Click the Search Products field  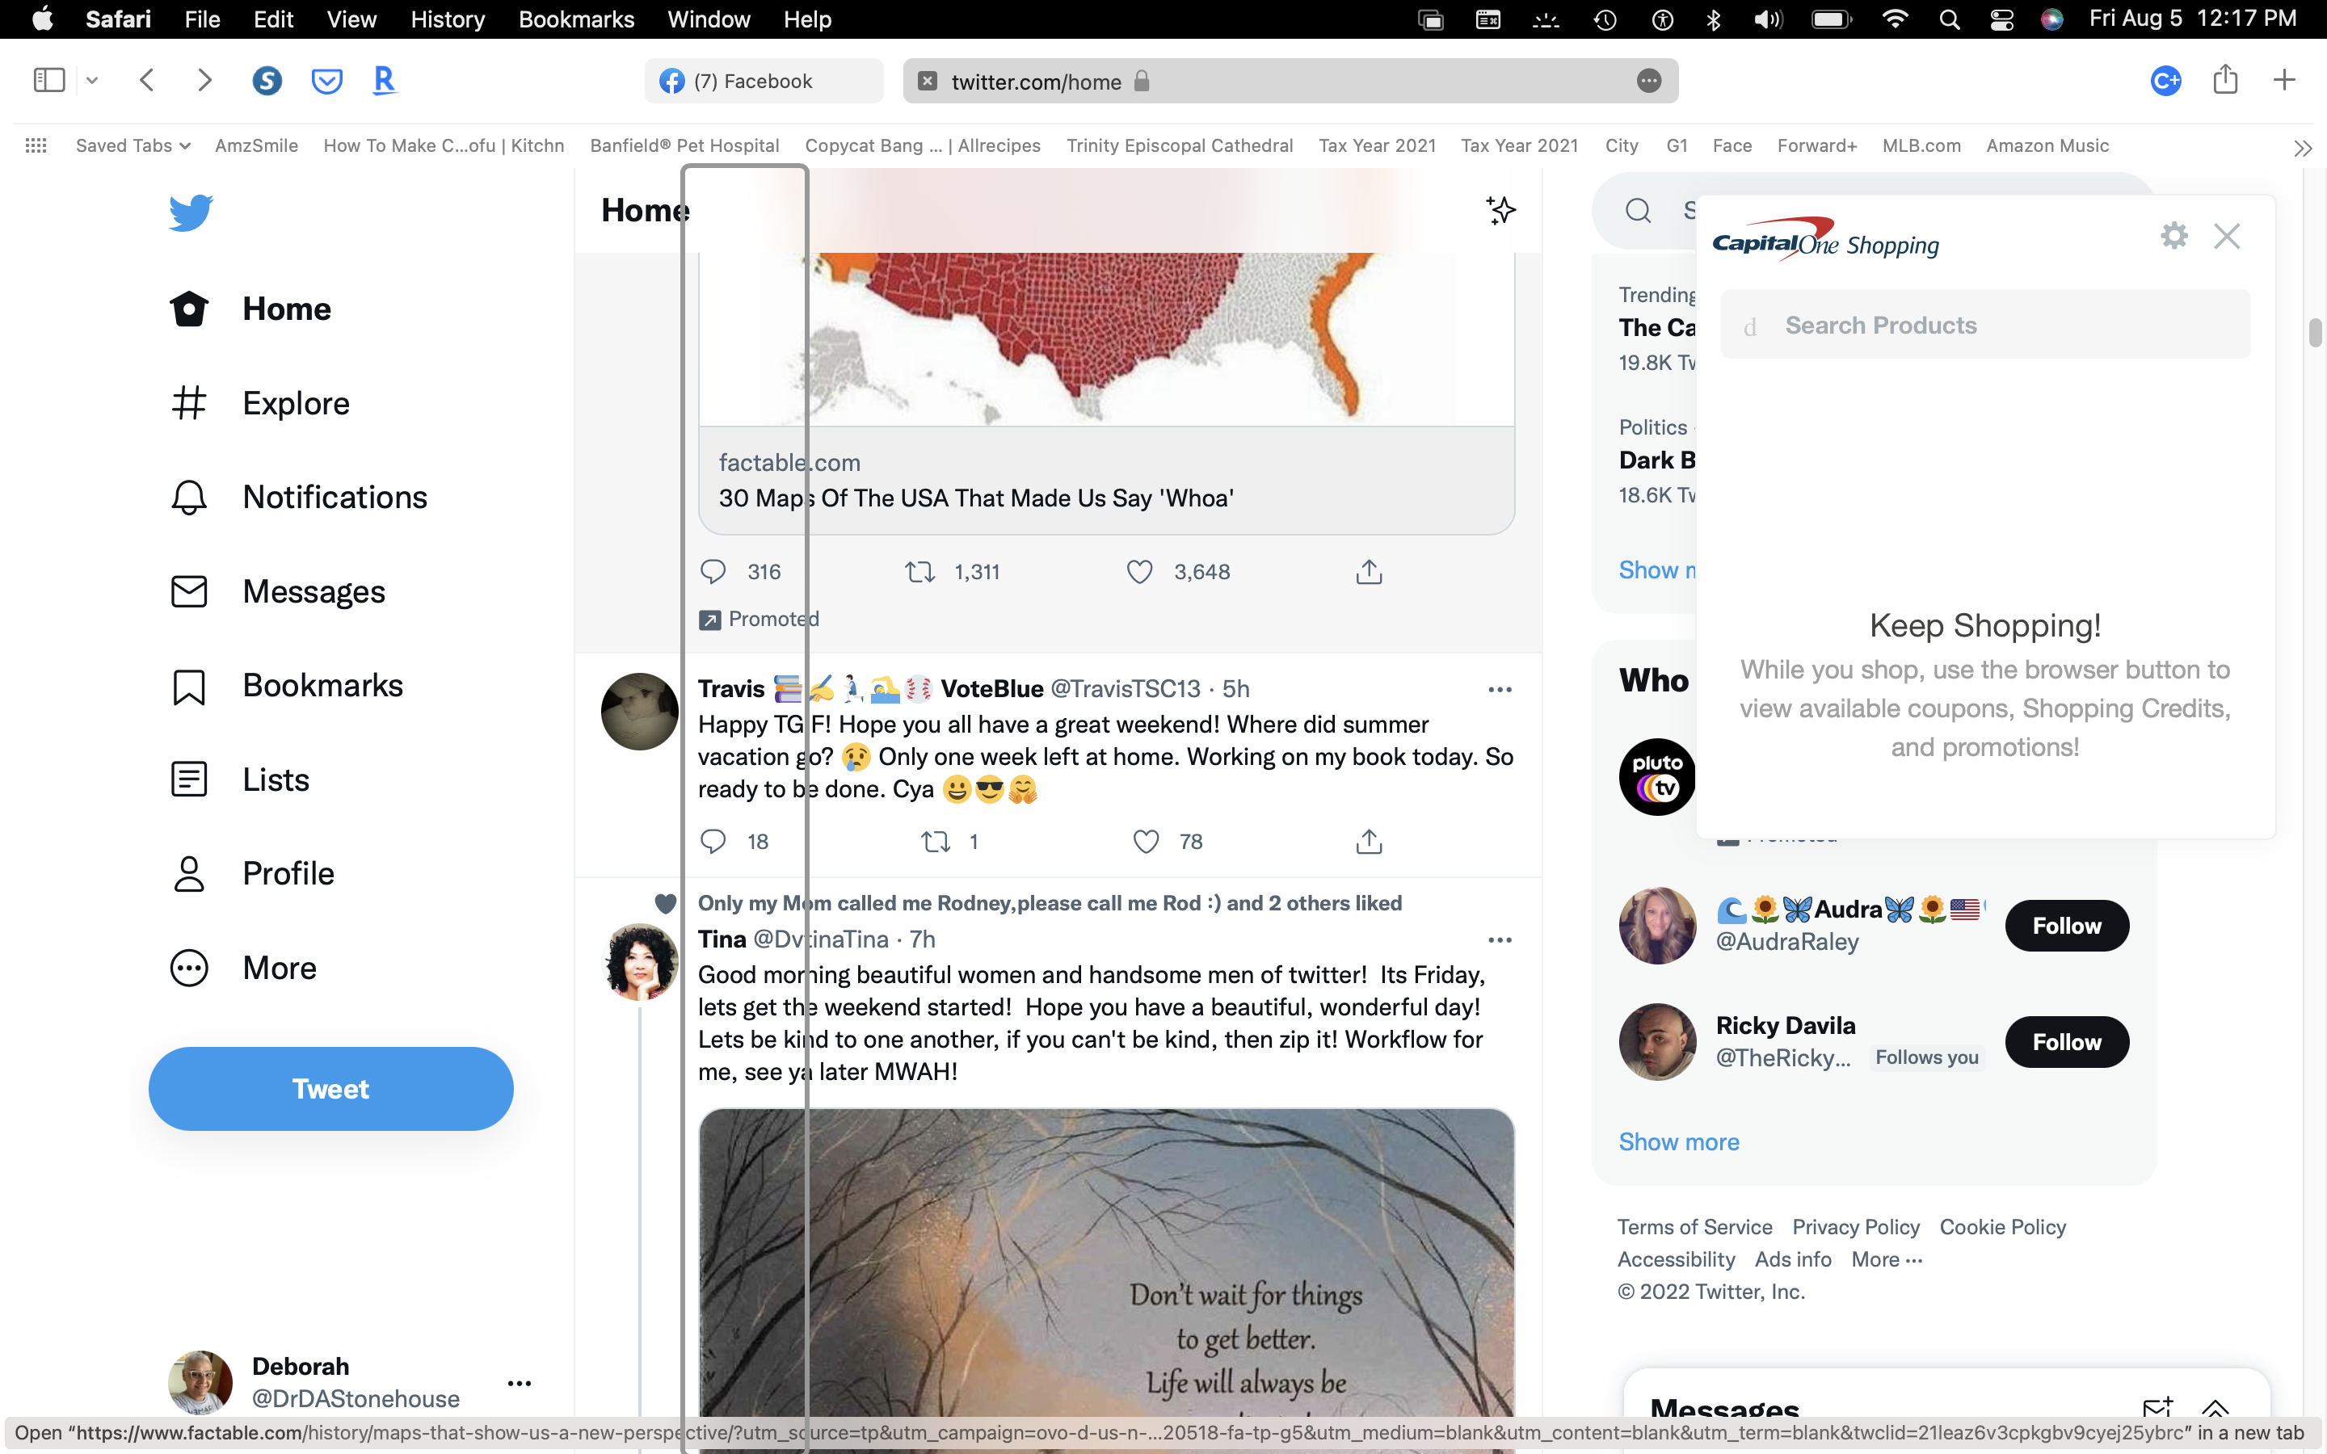click(x=1984, y=325)
